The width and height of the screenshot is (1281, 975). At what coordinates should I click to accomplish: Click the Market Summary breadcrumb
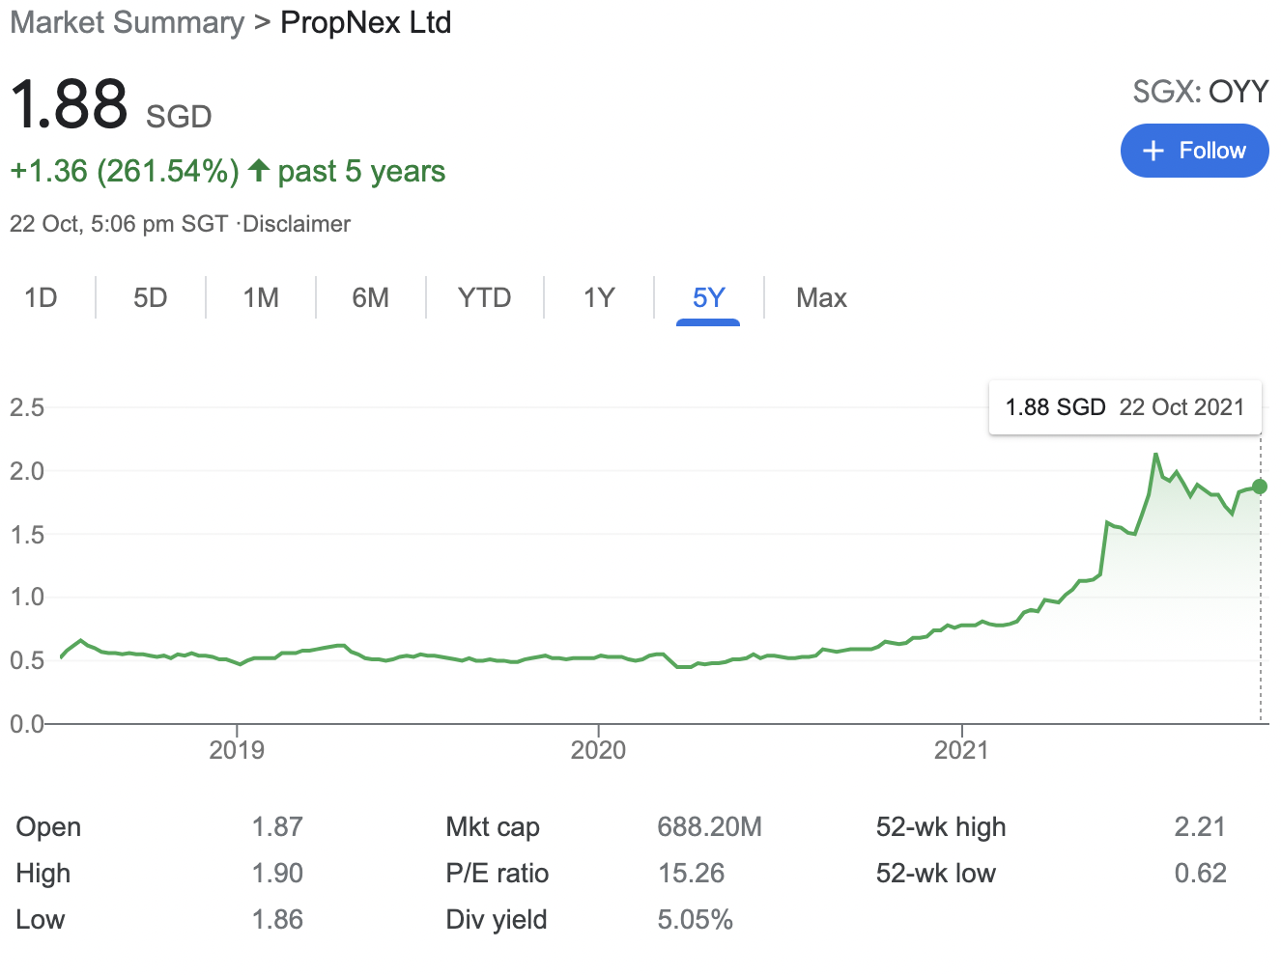click(x=127, y=22)
